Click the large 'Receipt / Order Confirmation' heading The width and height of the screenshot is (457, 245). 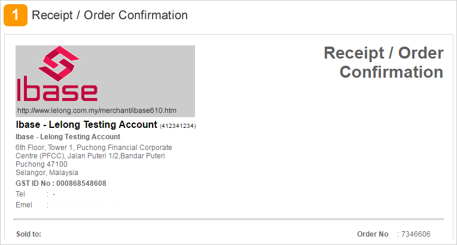coord(384,62)
